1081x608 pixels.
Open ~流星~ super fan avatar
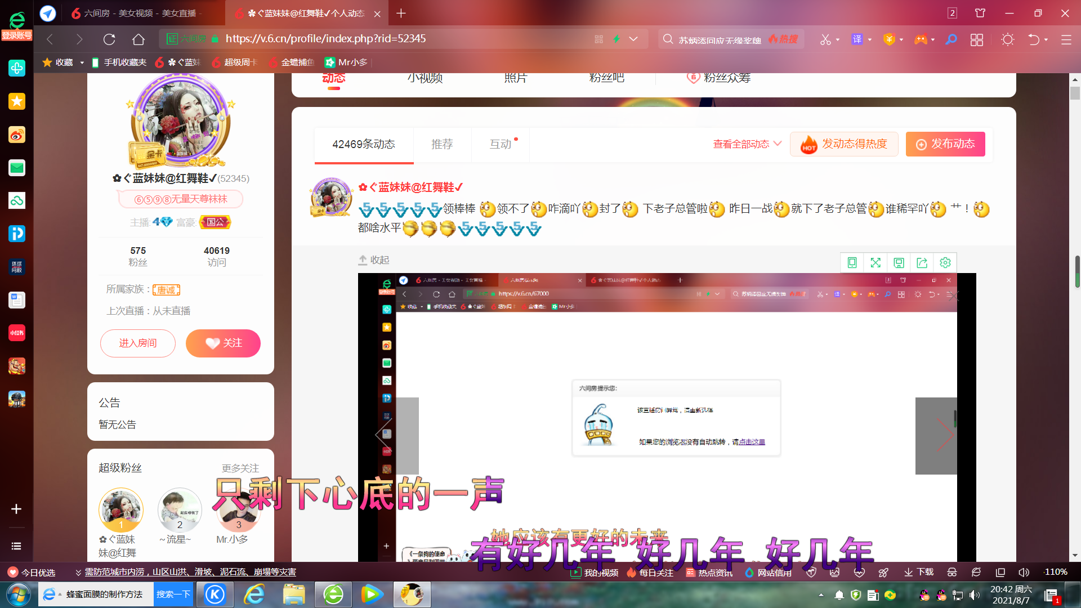tap(180, 510)
